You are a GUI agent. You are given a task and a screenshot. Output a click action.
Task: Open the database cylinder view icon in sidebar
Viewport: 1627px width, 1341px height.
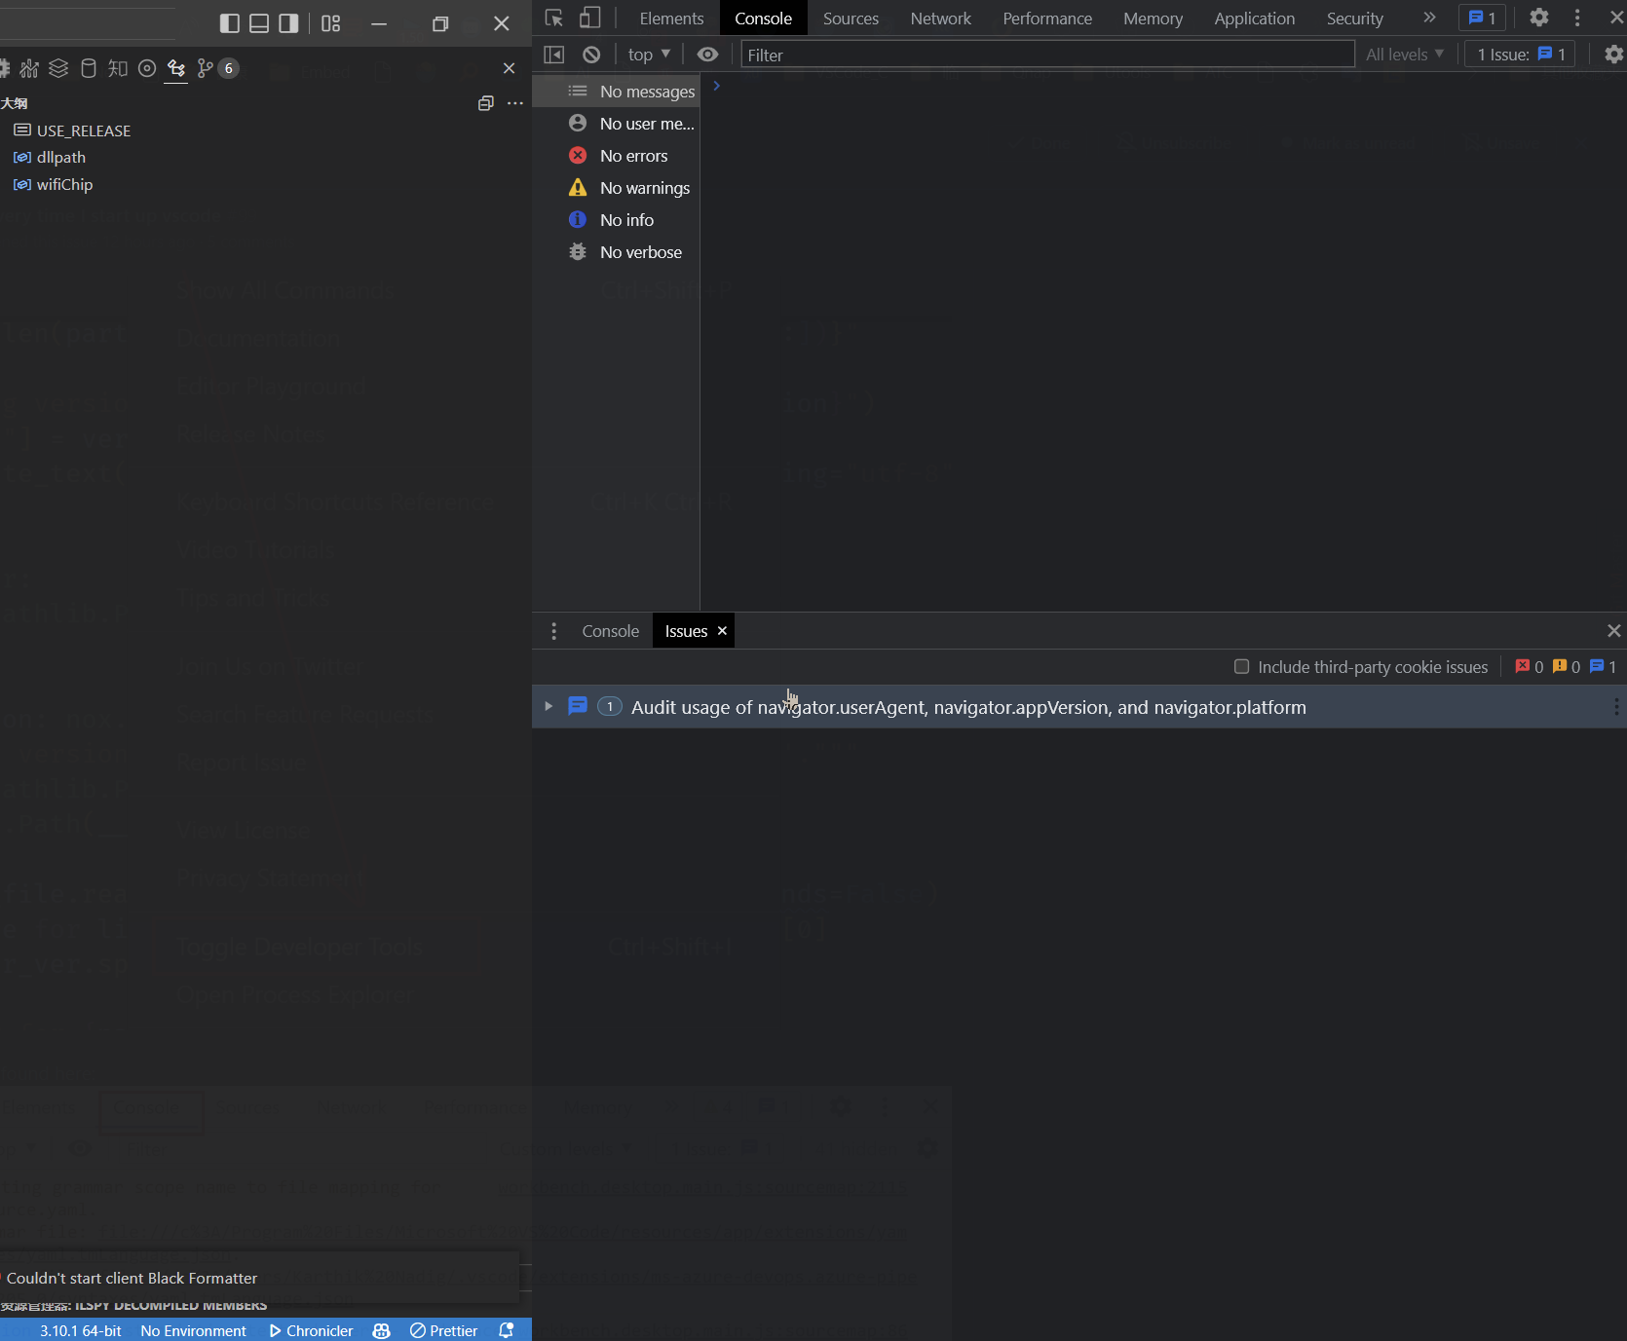pos(88,68)
